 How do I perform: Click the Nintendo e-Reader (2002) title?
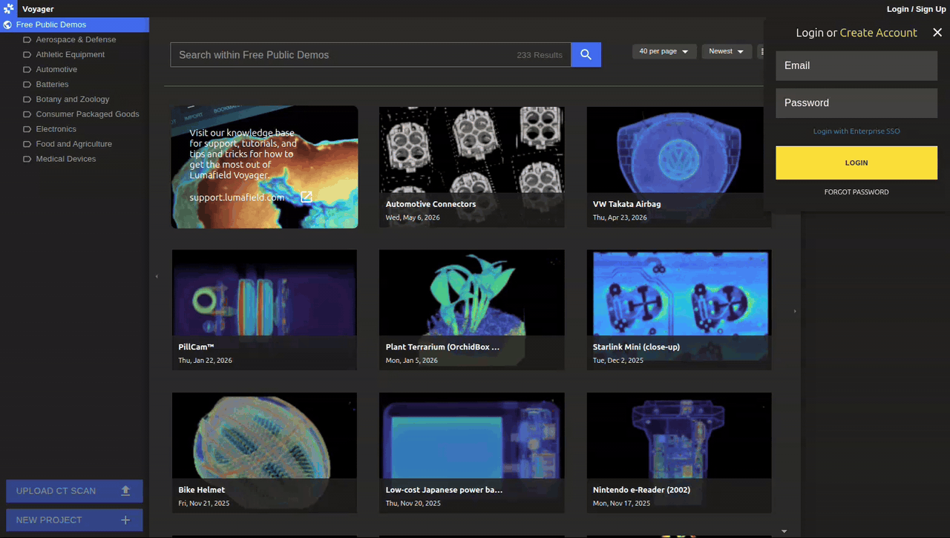641,490
